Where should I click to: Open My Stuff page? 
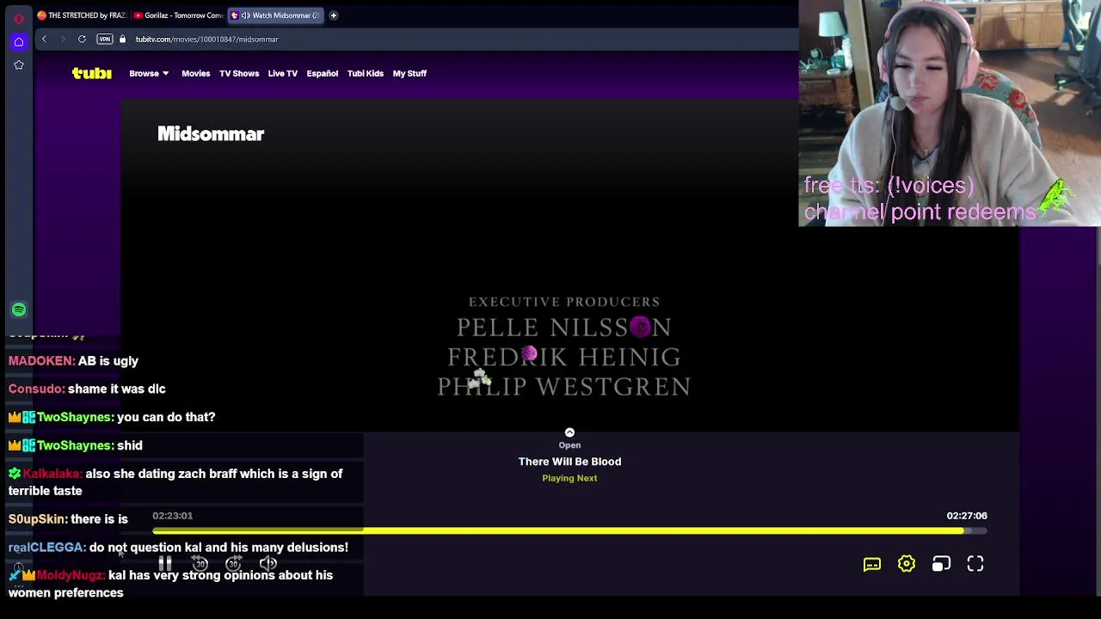pos(409,73)
